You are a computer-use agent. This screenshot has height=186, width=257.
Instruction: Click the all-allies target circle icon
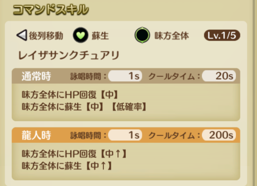tap(142, 35)
